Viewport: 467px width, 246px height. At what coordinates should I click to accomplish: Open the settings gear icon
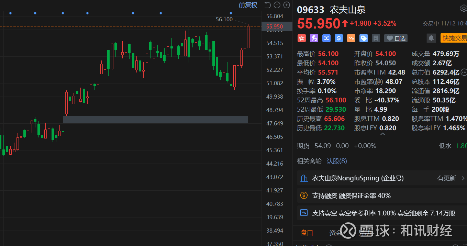[x=464, y=9]
